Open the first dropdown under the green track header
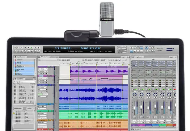The width and height of the screenshot is (190, 131). pos(42,113)
